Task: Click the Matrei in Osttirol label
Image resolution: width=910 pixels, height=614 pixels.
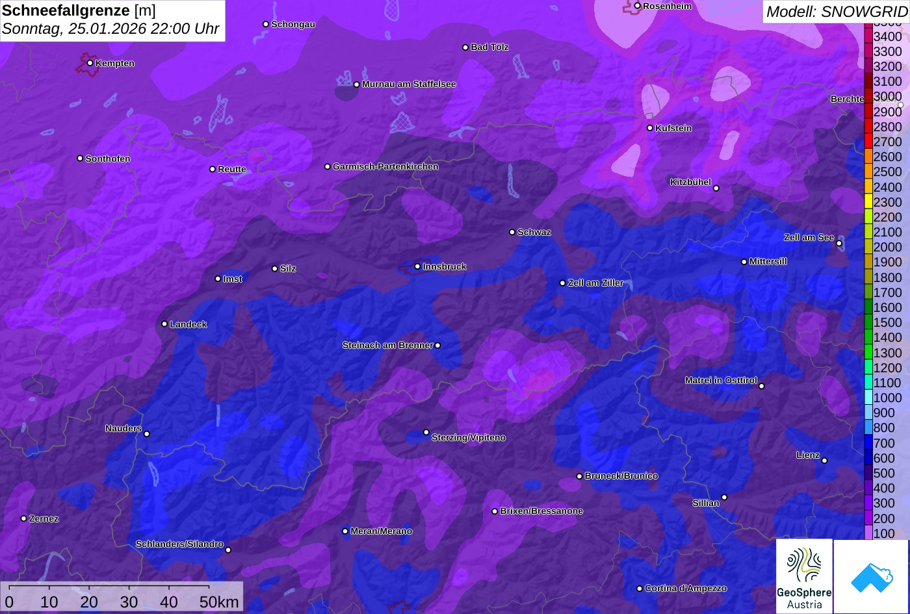Action: (721, 380)
